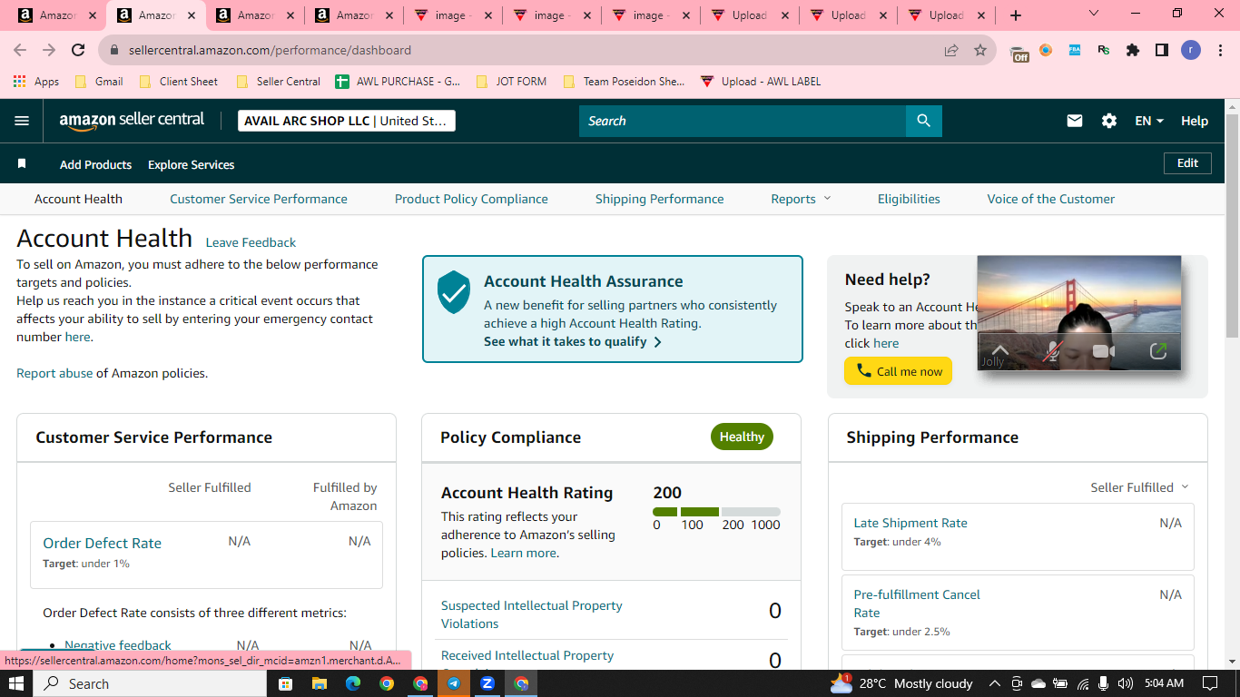This screenshot has width=1240, height=697.
Task: Open the Voice of the Customer tab
Action: coord(1051,199)
